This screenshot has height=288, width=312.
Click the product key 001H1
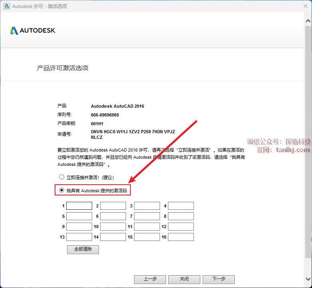97,124
